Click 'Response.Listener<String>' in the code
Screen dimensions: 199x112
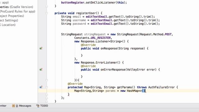[x=101, y=41]
